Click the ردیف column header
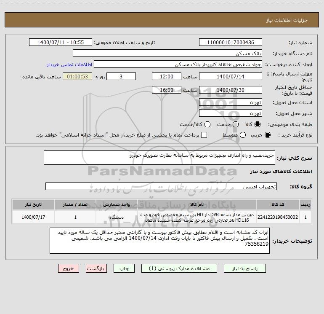 point(305,204)
